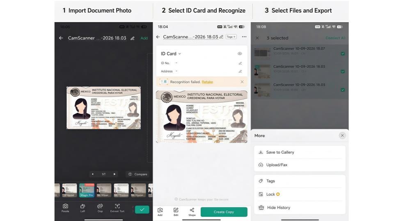
Task: Edit the ID No. field with its pencil
Action: click(240, 63)
